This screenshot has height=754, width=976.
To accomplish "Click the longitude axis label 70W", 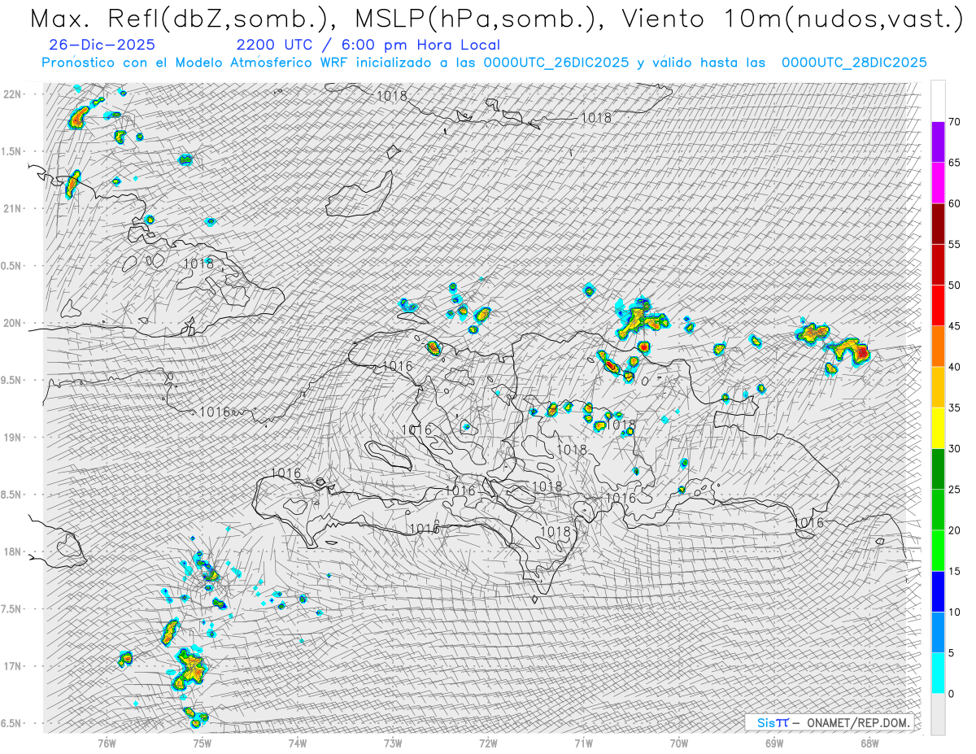I will coord(679,743).
